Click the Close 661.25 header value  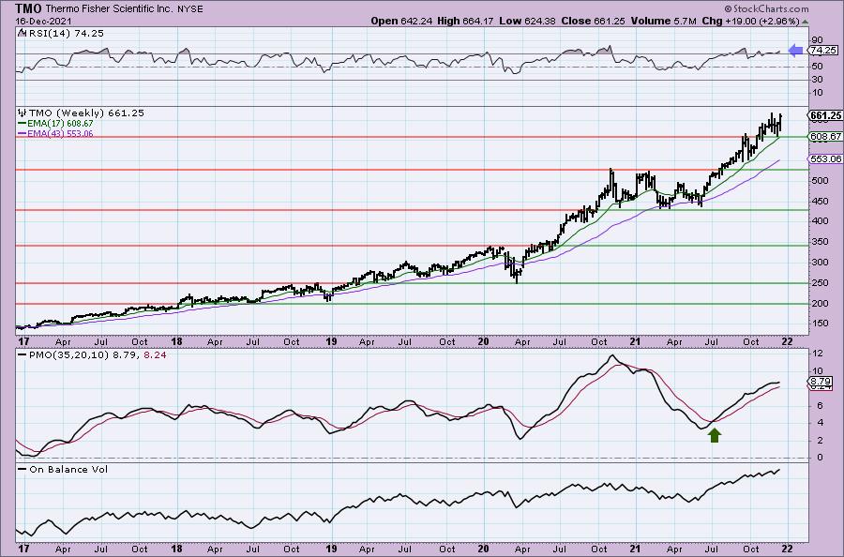pyautogui.click(x=594, y=21)
